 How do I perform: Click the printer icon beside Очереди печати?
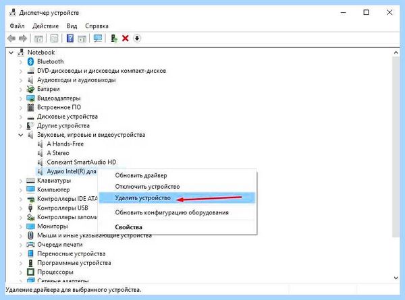30,245
